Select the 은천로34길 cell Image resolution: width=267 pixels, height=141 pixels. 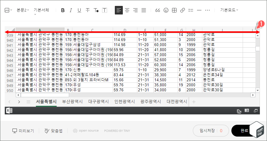click(x=223, y=74)
